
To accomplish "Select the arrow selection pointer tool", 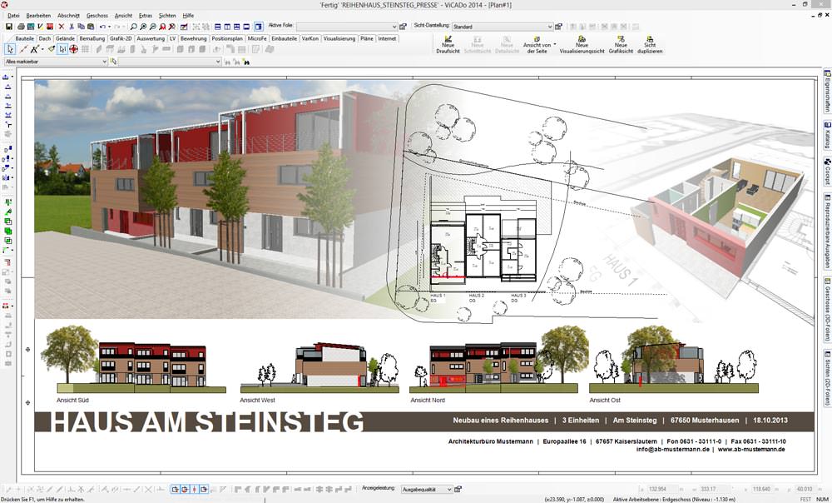I will point(10,49).
